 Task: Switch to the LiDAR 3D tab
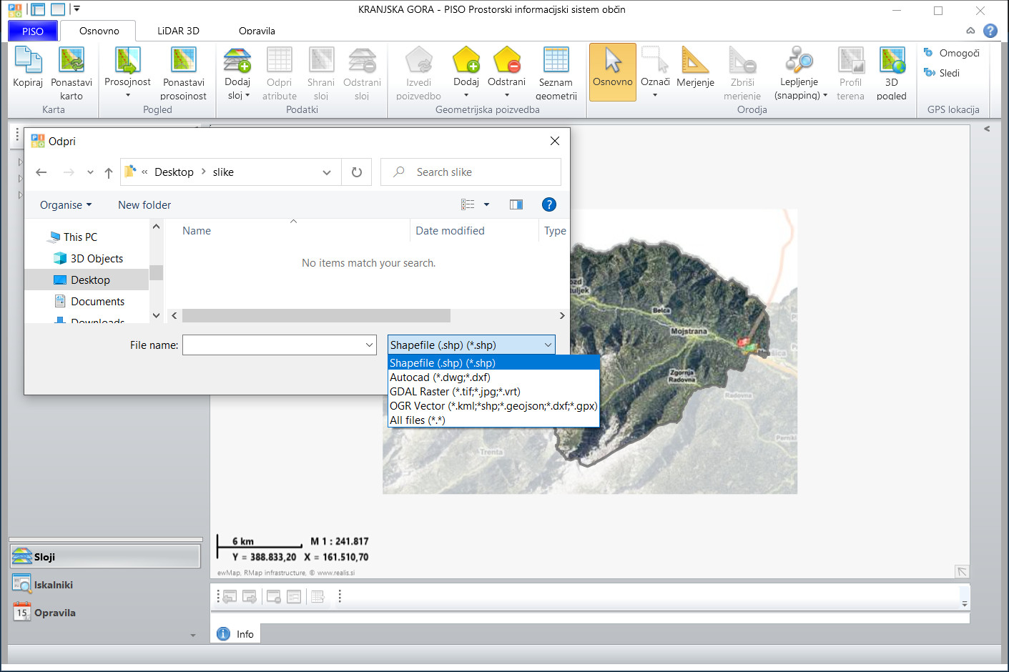click(178, 31)
